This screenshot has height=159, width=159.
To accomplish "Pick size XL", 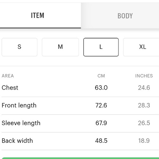I will click(141, 47).
